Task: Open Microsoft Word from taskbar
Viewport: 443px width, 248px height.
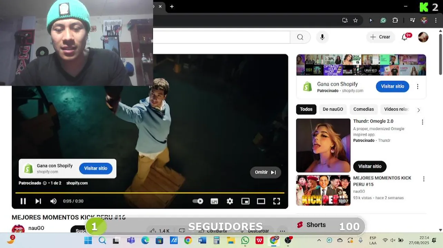Action: coord(202,240)
